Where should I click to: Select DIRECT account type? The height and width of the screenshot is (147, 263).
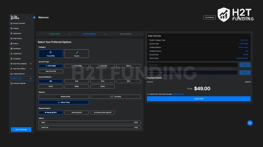[x=128, y=66]
